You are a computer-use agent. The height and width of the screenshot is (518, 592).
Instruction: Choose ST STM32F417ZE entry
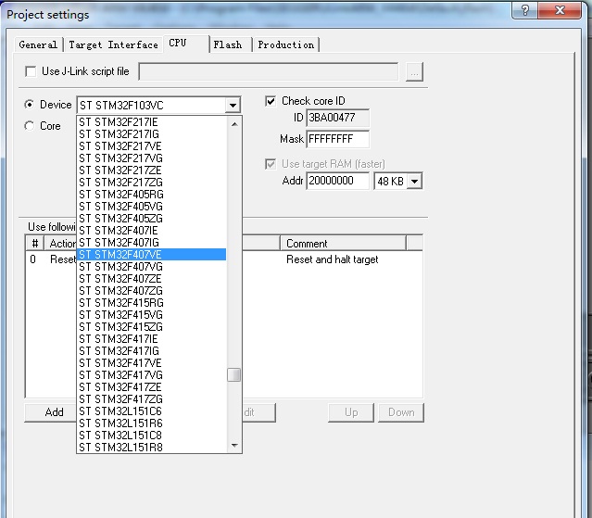151,387
